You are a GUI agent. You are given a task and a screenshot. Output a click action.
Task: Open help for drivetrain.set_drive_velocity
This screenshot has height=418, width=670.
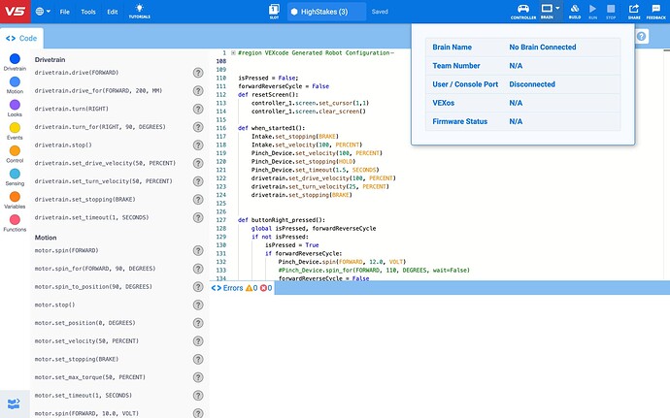[x=198, y=164]
